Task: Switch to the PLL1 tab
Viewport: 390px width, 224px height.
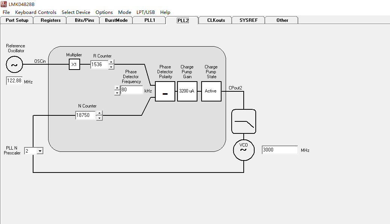Action: coord(149,20)
